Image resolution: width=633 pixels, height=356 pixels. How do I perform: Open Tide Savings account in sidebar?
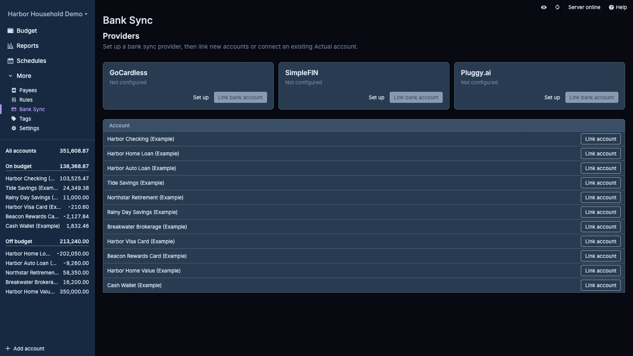[47, 188]
